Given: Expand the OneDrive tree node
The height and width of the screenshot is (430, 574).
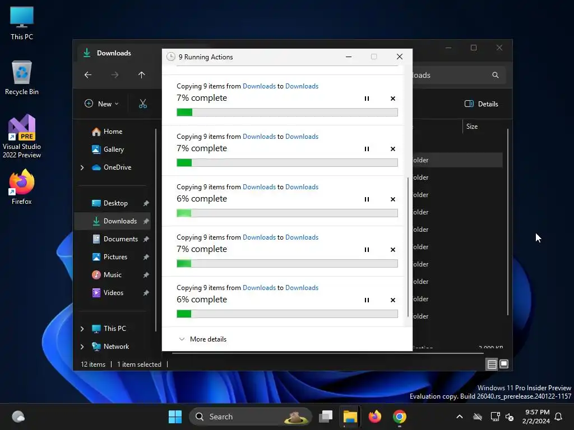Looking at the screenshot, I should point(82,167).
